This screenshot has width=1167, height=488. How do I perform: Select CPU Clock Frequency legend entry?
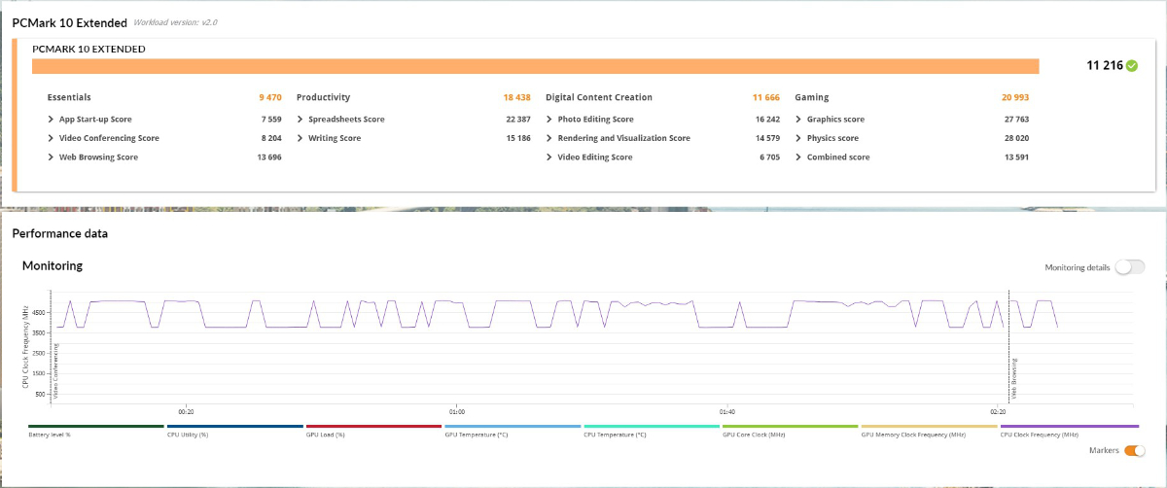coord(1069,430)
